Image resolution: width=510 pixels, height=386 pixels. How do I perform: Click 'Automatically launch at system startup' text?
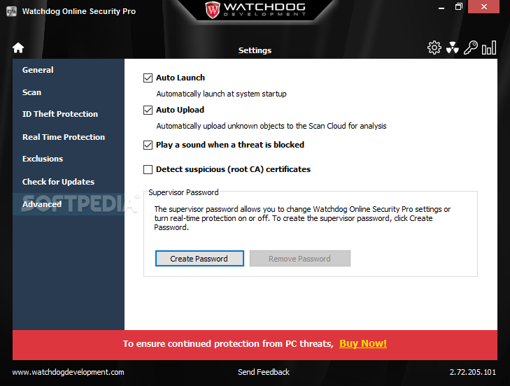tap(221, 94)
